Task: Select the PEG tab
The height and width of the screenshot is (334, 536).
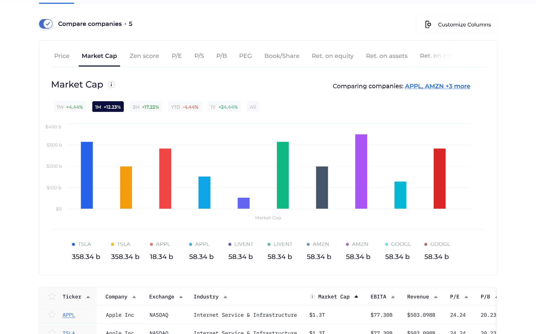Action: [x=245, y=56]
